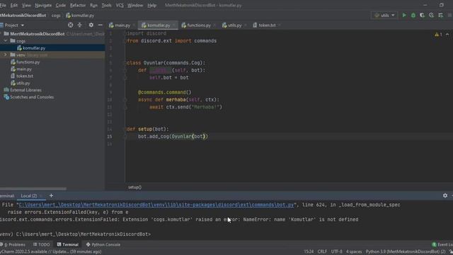Open the Navigate menu
This screenshot has height=255, width=453.
coord(43,5)
